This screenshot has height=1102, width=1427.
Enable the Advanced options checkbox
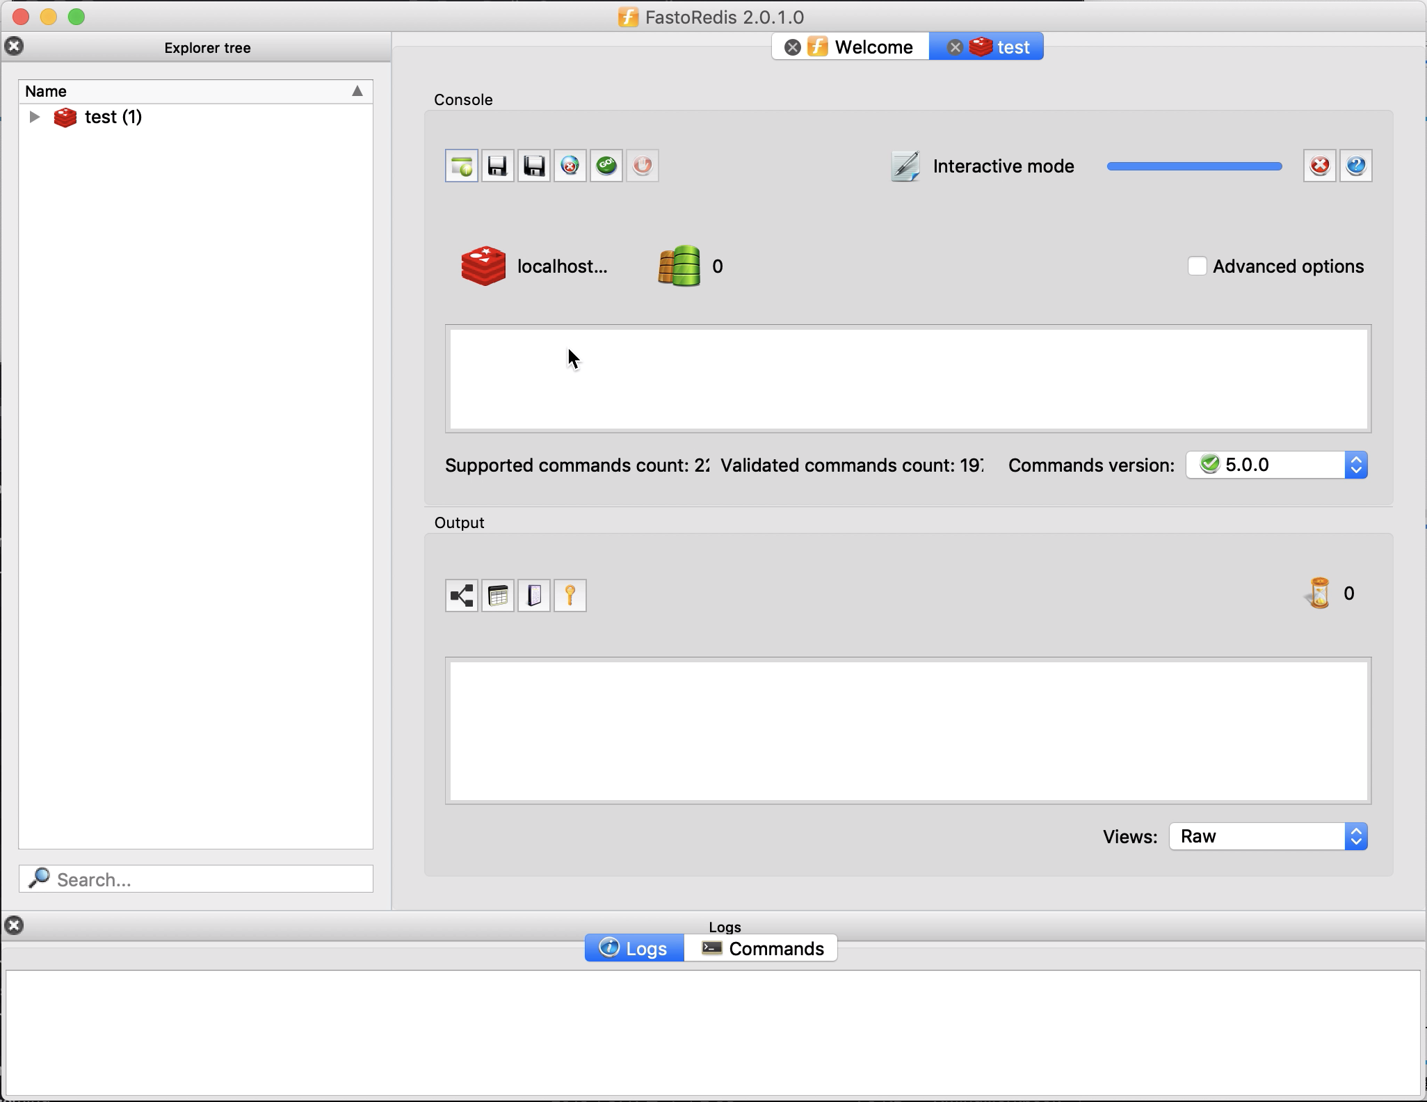point(1197,266)
